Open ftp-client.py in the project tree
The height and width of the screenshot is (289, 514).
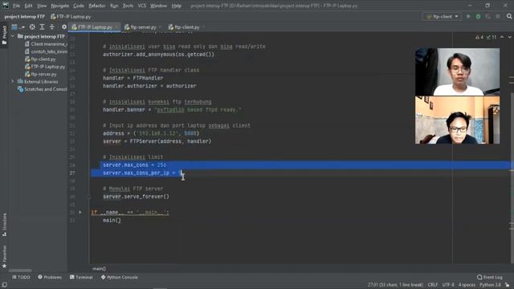click(x=40, y=59)
